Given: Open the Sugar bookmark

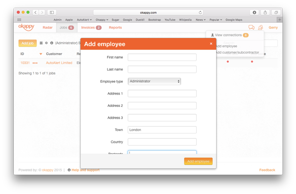Looking at the screenshot, I should (115, 20).
